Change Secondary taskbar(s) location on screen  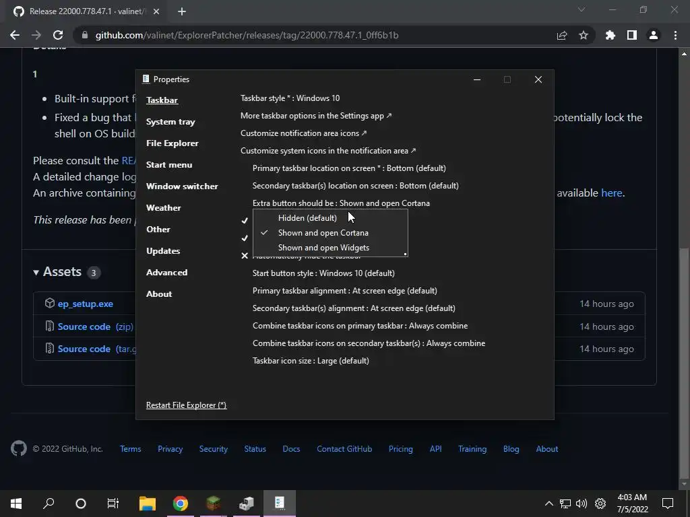coord(356,186)
